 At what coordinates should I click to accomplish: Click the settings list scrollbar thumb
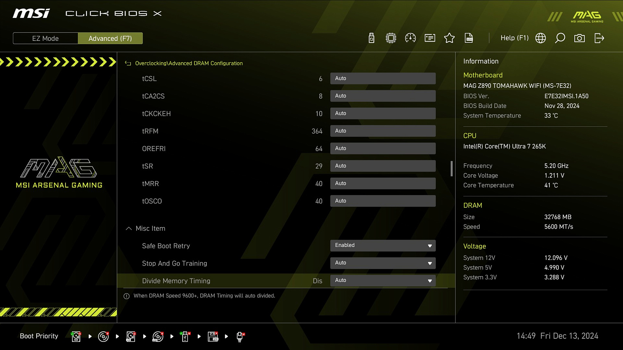[x=452, y=169]
